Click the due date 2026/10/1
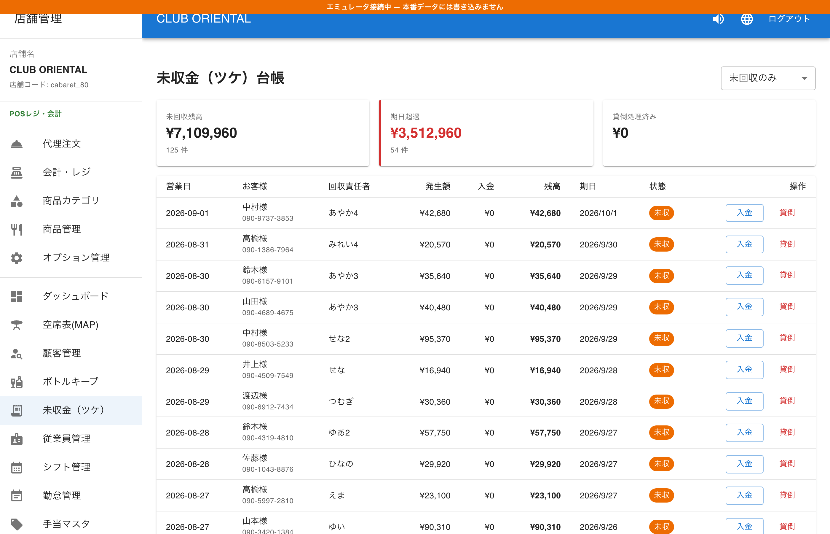Image resolution: width=830 pixels, height=534 pixels. [x=598, y=213]
